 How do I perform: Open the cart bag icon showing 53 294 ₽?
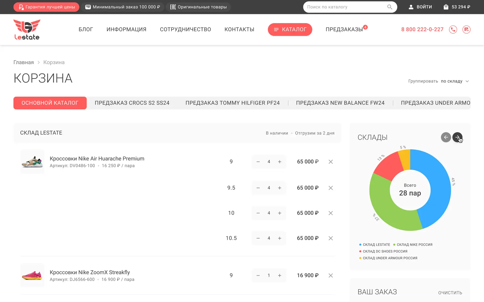click(446, 7)
